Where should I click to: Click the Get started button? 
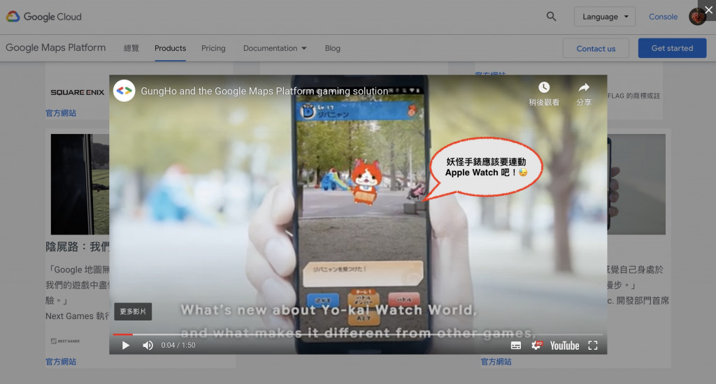(x=672, y=48)
